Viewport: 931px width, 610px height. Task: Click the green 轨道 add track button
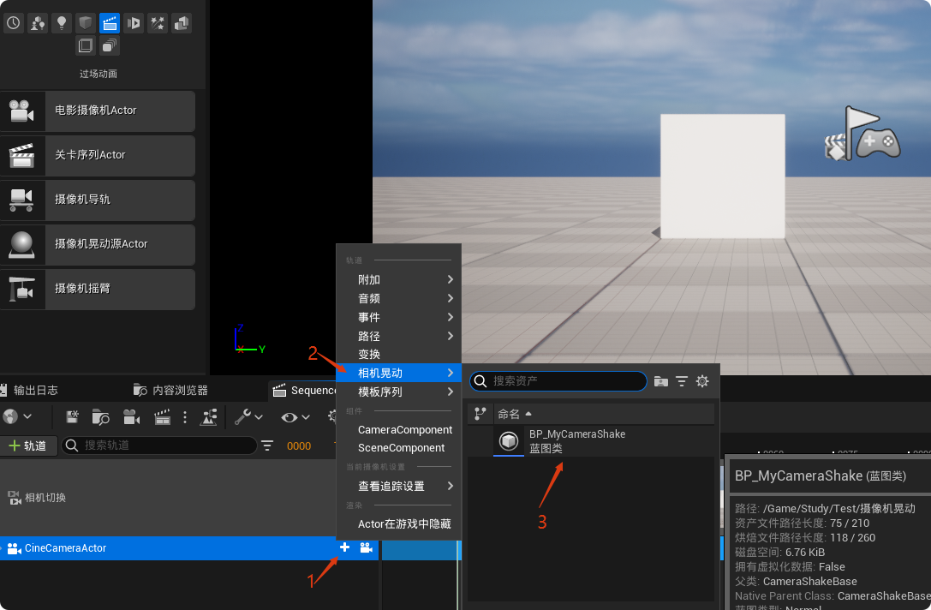pyautogui.click(x=28, y=446)
